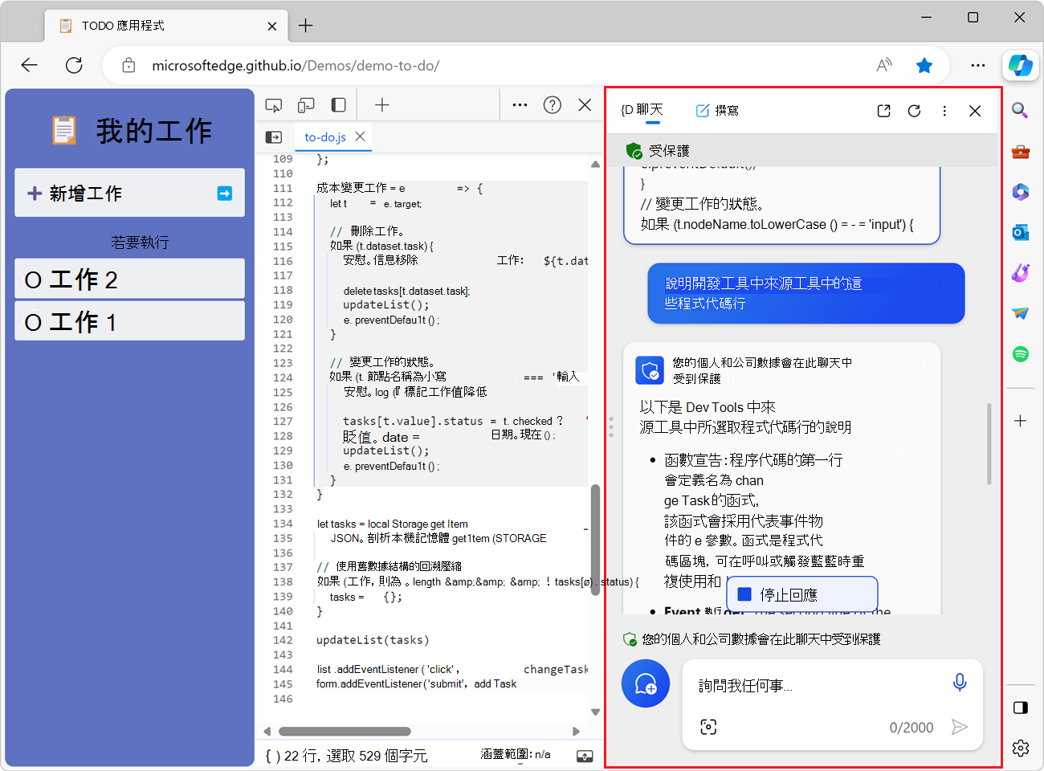
Task: Click the screenshot icon in chat input box
Action: point(708,727)
